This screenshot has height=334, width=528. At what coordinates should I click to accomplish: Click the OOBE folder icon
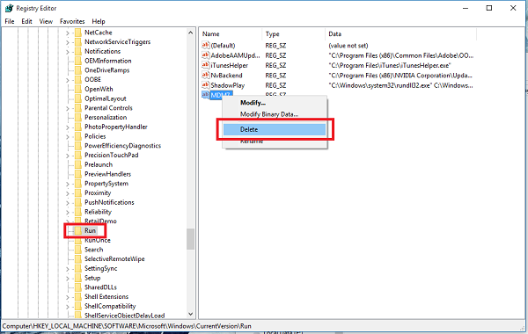tap(78, 80)
